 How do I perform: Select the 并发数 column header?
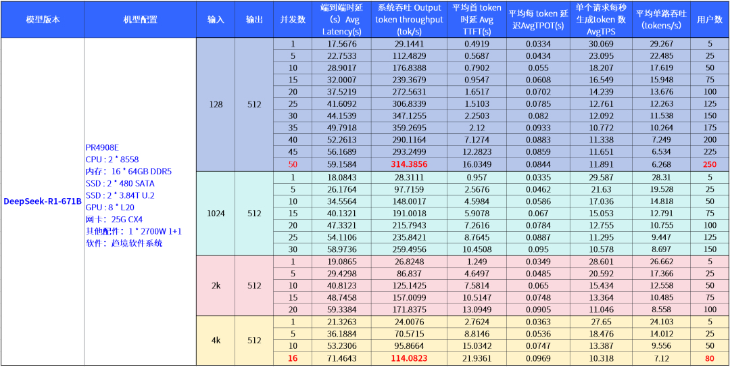click(293, 20)
